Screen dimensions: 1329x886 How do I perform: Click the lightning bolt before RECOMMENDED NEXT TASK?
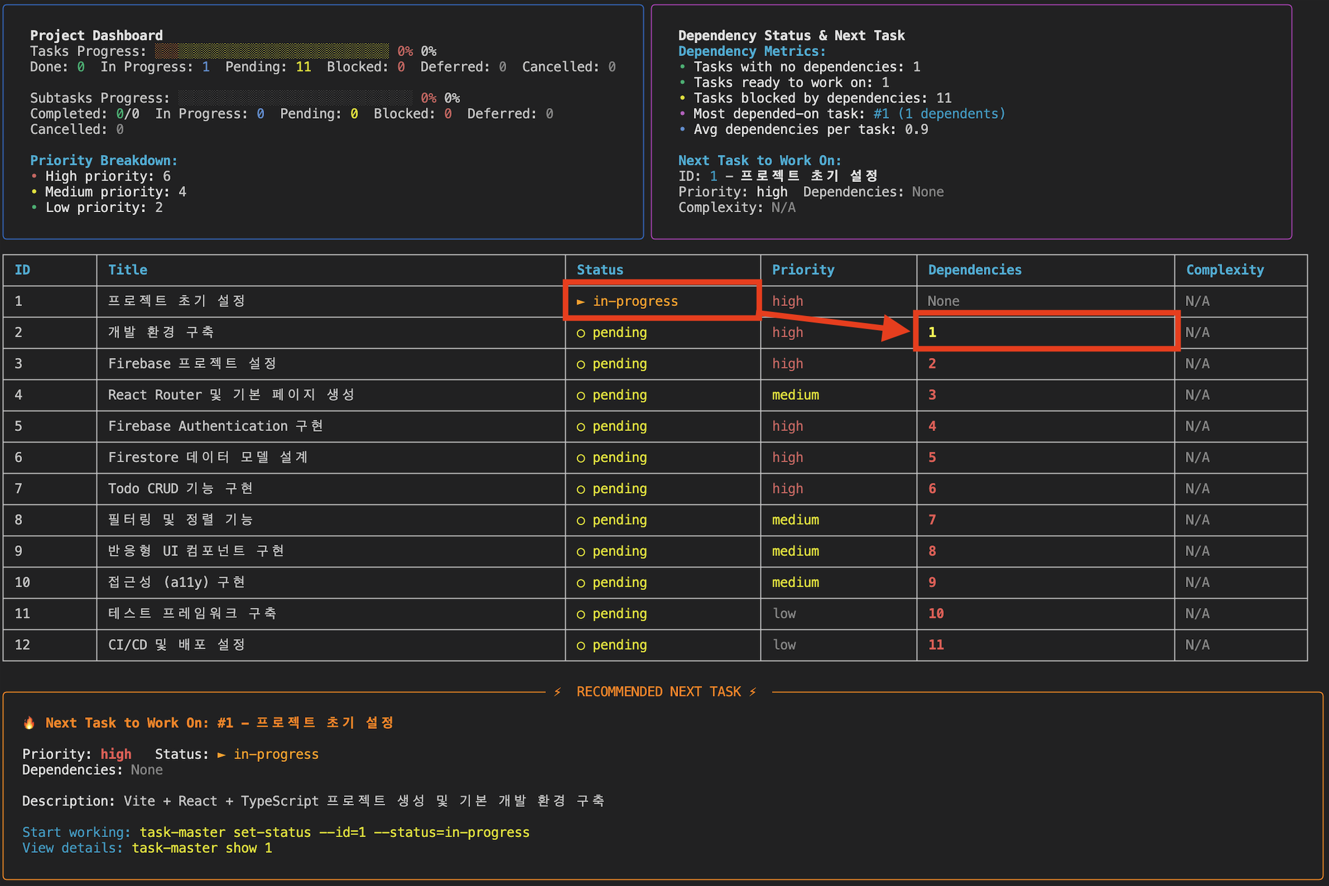tap(557, 692)
